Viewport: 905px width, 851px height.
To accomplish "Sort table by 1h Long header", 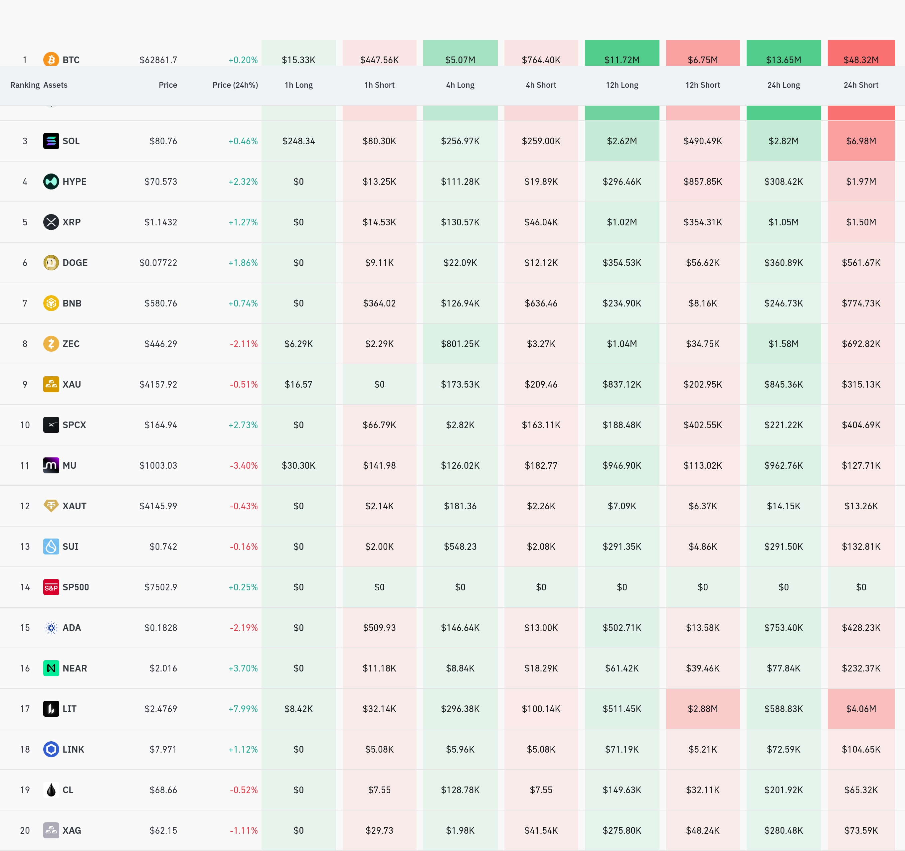I will [299, 85].
